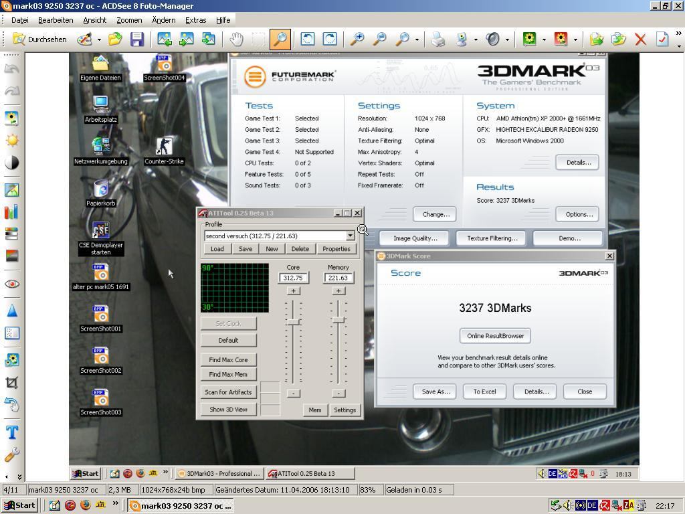Expand the bottom taskbar quick launch chevron
The width and height of the screenshot is (685, 514).
115,503
